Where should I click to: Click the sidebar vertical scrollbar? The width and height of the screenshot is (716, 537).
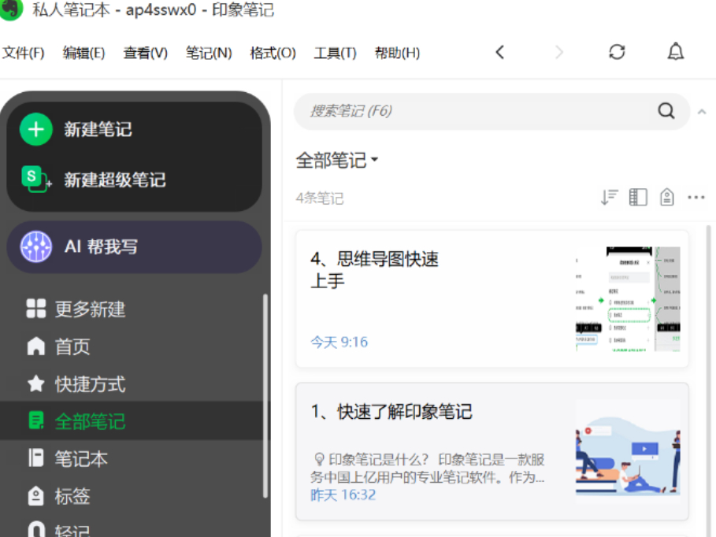265,396
